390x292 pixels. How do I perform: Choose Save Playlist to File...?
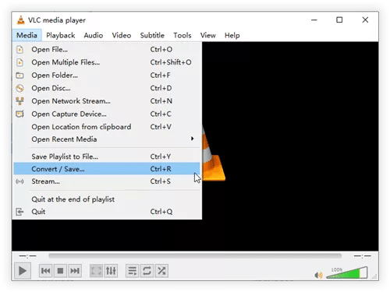point(107,157)
